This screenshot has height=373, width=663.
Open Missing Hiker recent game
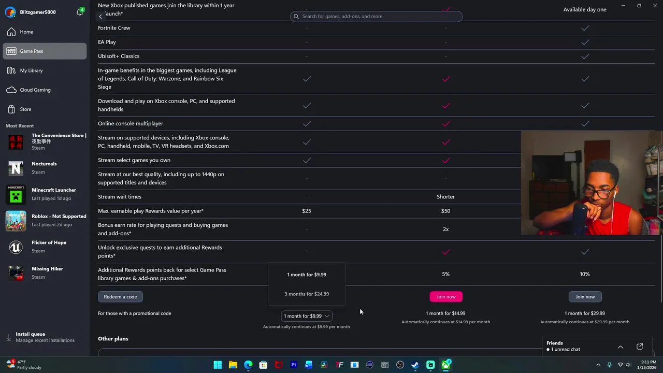46,273
